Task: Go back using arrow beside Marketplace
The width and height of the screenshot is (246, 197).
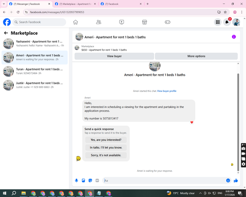Action: point(6,33)
